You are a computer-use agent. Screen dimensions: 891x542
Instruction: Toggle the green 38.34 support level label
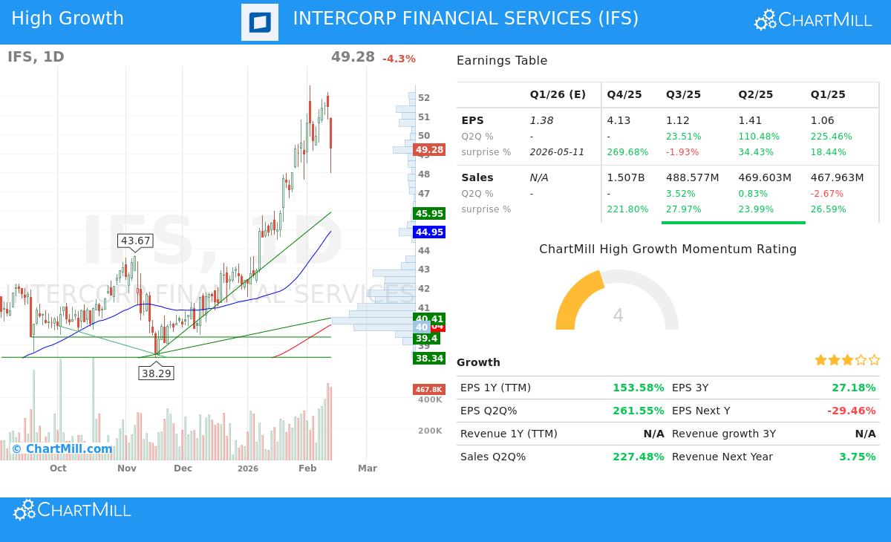429,358
